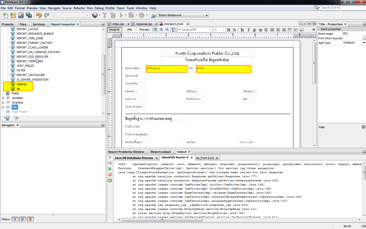366x229 pixels.
Task: Click the green restart server icon
Action: [x=110, y=181]
